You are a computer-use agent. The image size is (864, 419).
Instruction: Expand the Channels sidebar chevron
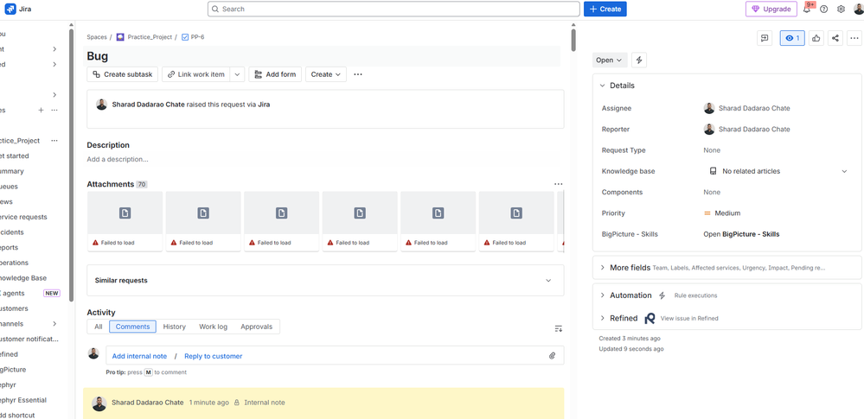pyautogui.click(x=54, y=324)
